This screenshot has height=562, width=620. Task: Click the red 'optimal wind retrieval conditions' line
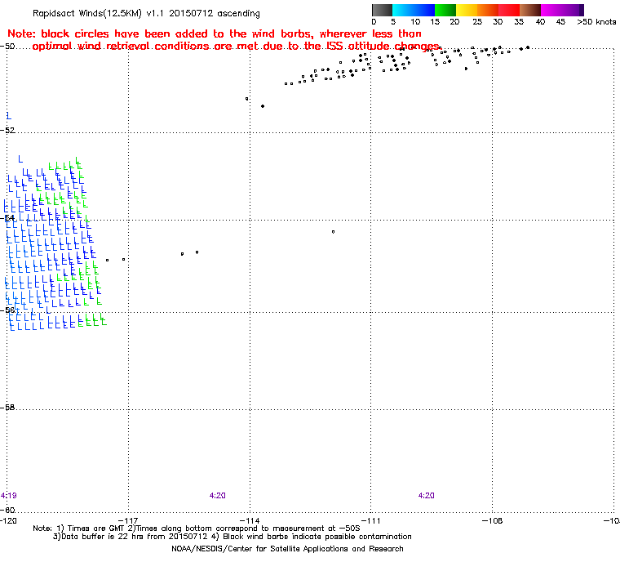236,47
